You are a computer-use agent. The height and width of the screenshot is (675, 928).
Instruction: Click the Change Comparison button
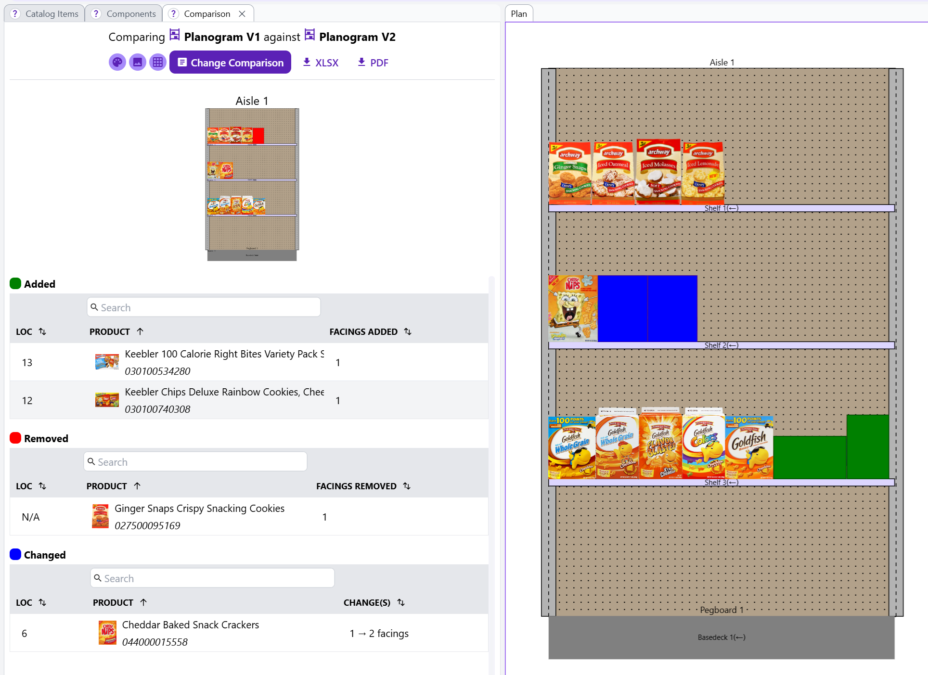[230, 63]
